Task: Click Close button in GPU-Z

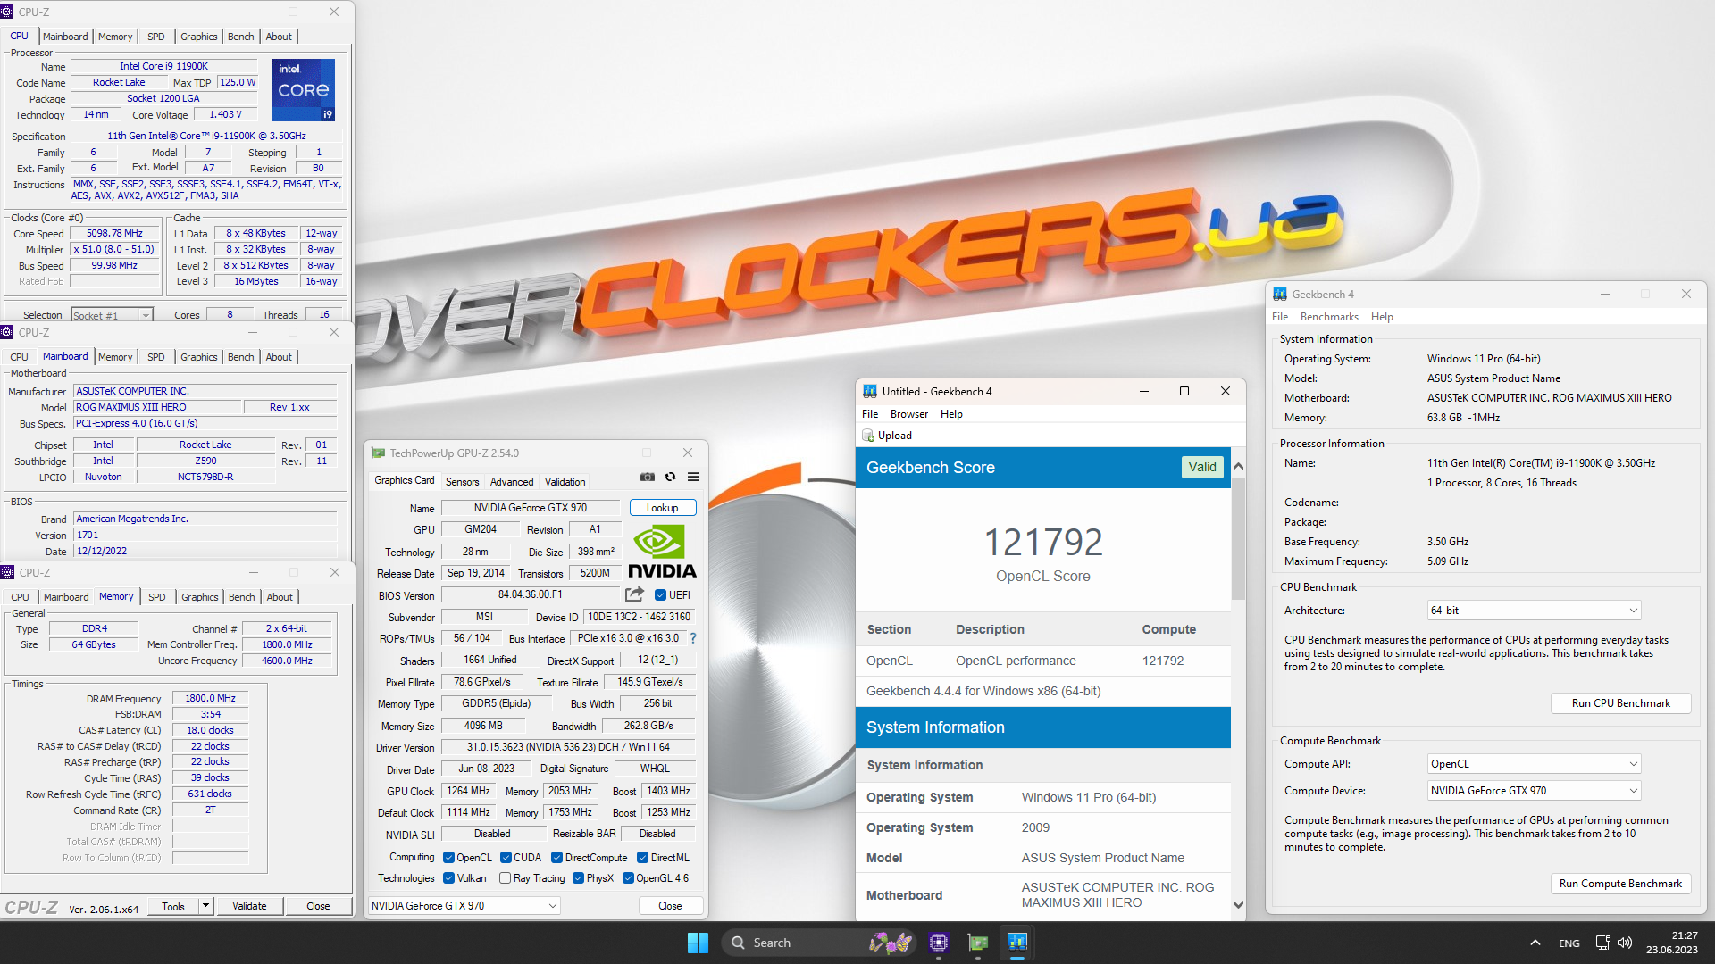Action: [x=670, y=906]
